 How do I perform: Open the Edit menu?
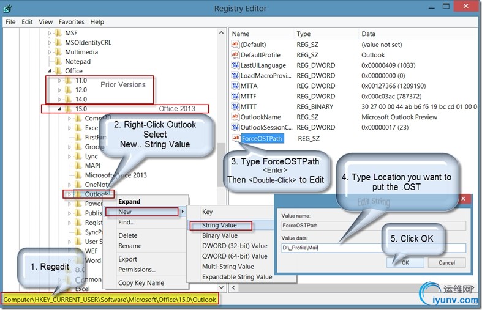tap(27, 22)
